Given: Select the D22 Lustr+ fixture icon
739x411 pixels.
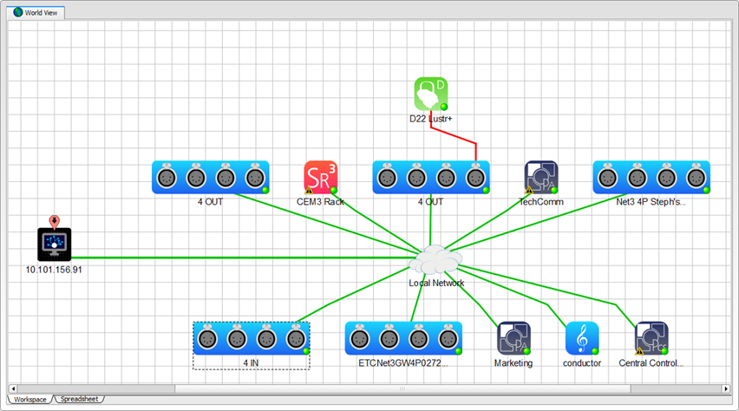Looking at the screenshot, I should coord(430,94).
